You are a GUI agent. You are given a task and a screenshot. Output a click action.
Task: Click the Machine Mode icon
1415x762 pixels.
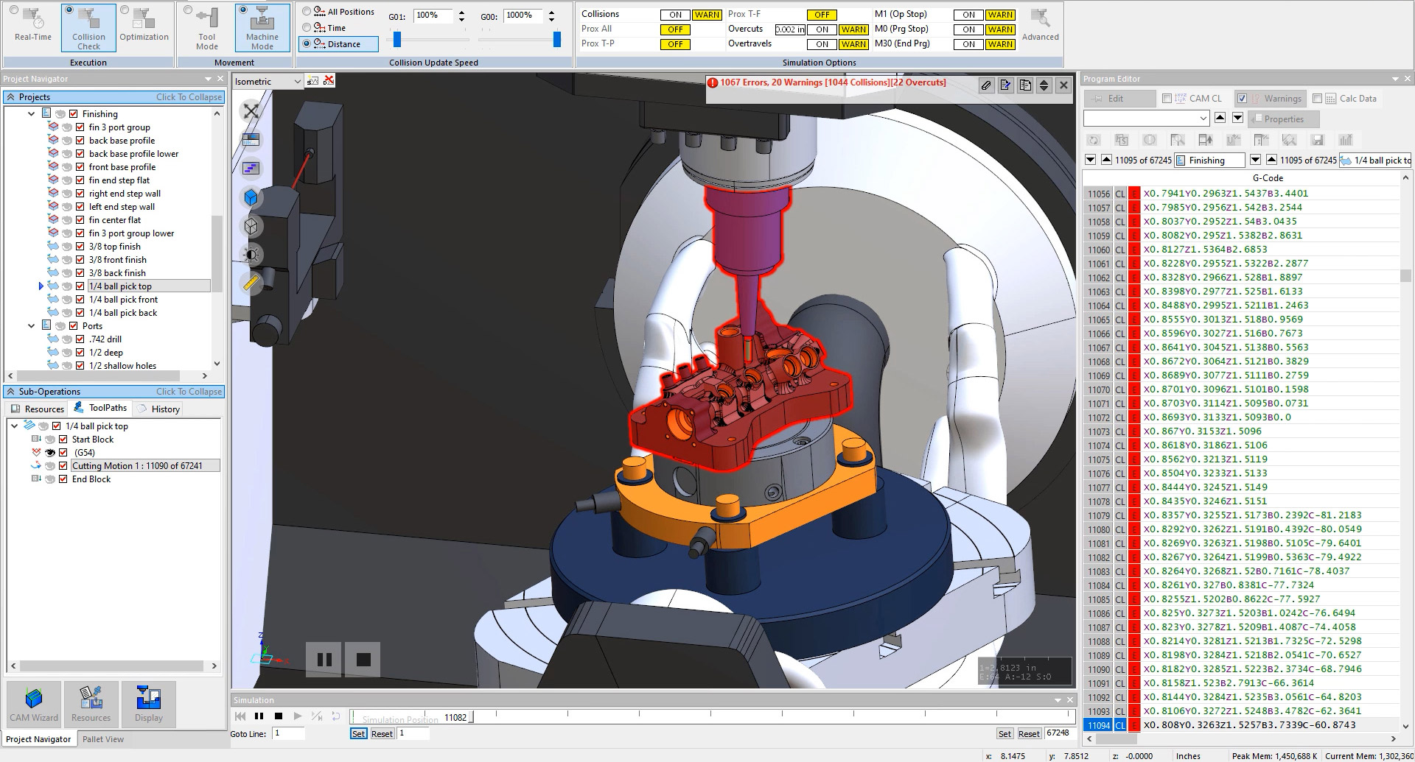click(262, 27)
